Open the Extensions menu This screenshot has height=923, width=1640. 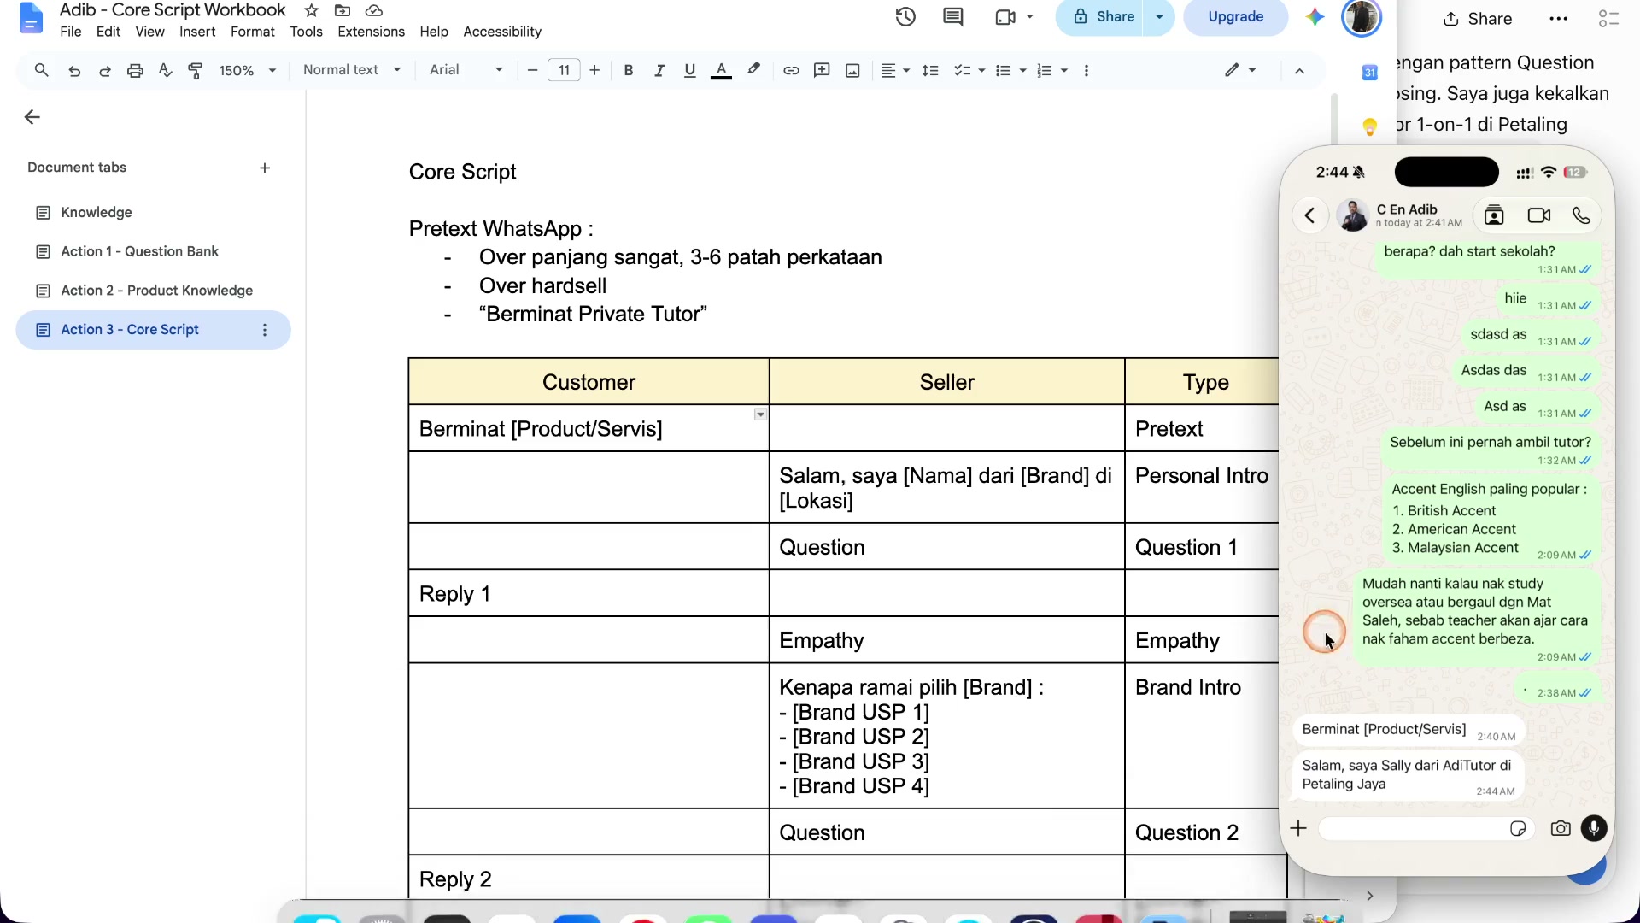tap(371, 32)
